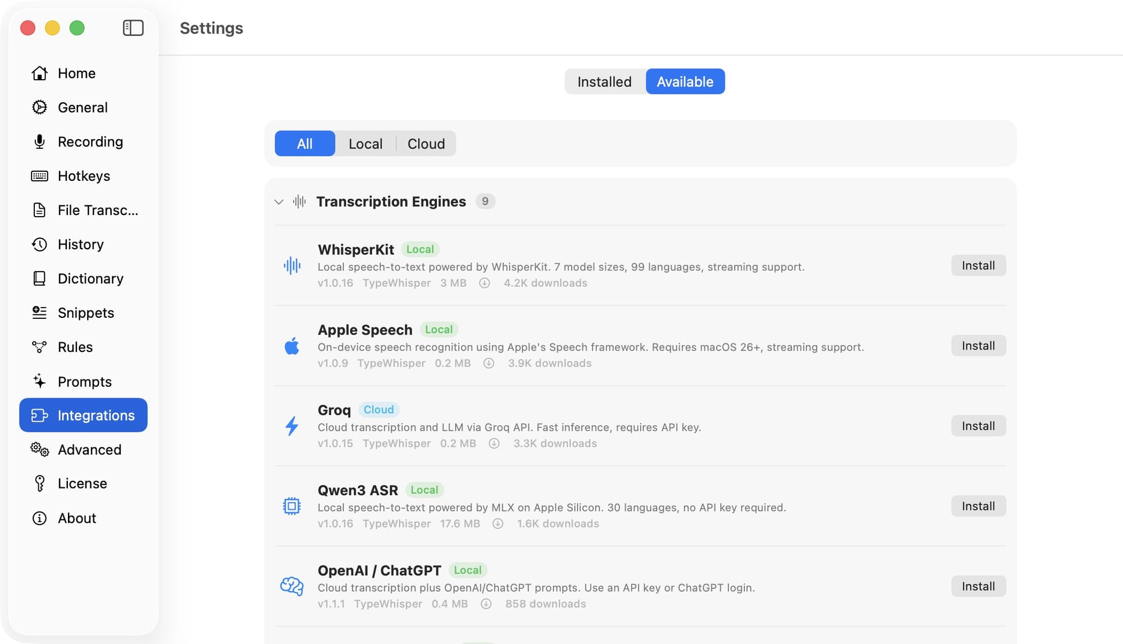1123x644 pixels.
Task: Click the Groq engine name
Action: click(334, 410)
